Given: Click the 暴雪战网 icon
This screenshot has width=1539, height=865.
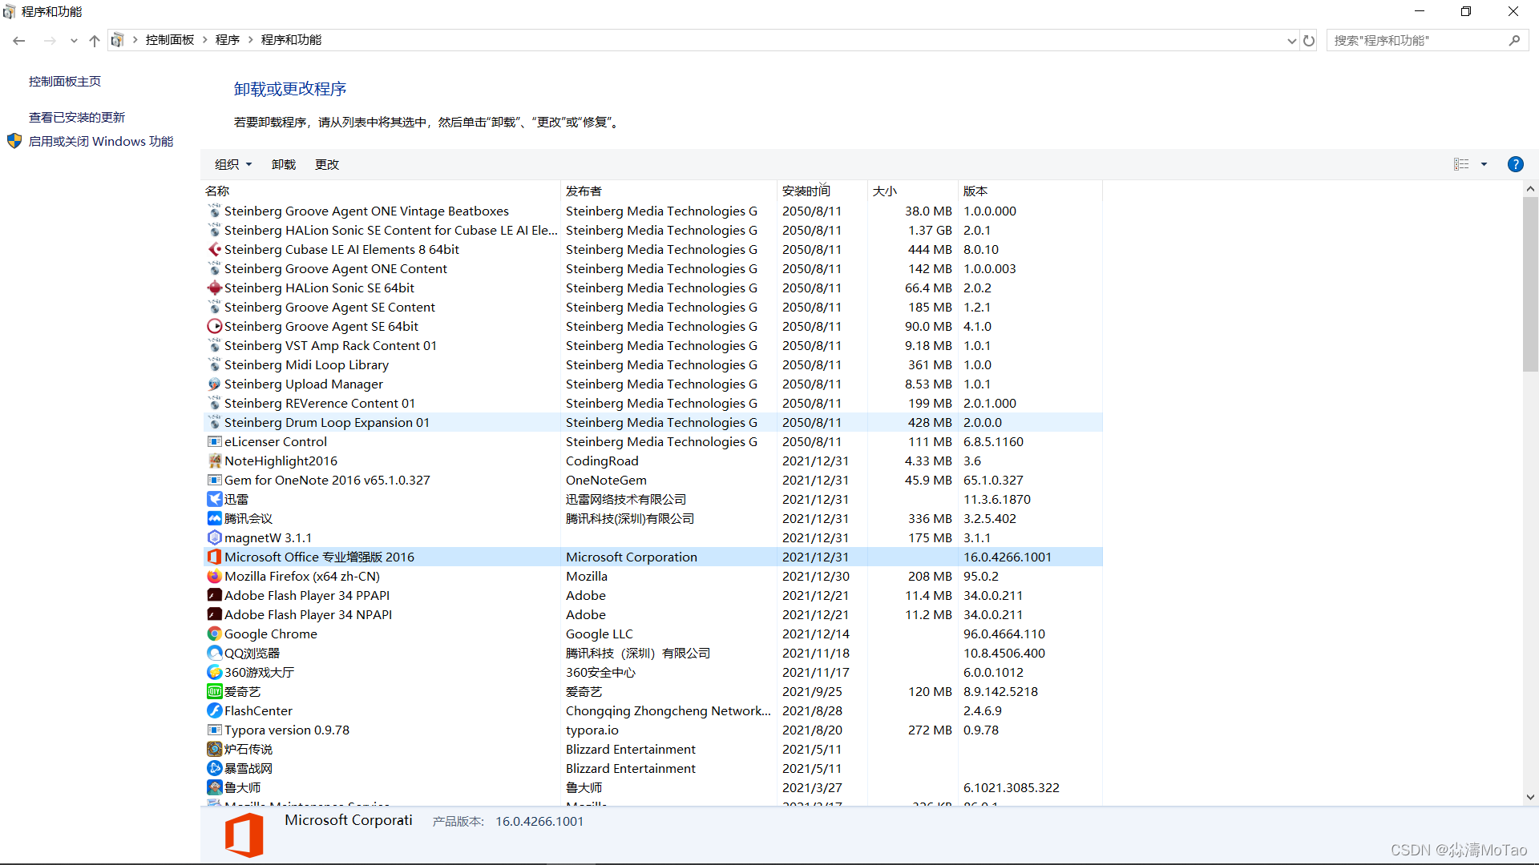Looking at the screenshot, I should pyautogui.click(x=214, y=768).
